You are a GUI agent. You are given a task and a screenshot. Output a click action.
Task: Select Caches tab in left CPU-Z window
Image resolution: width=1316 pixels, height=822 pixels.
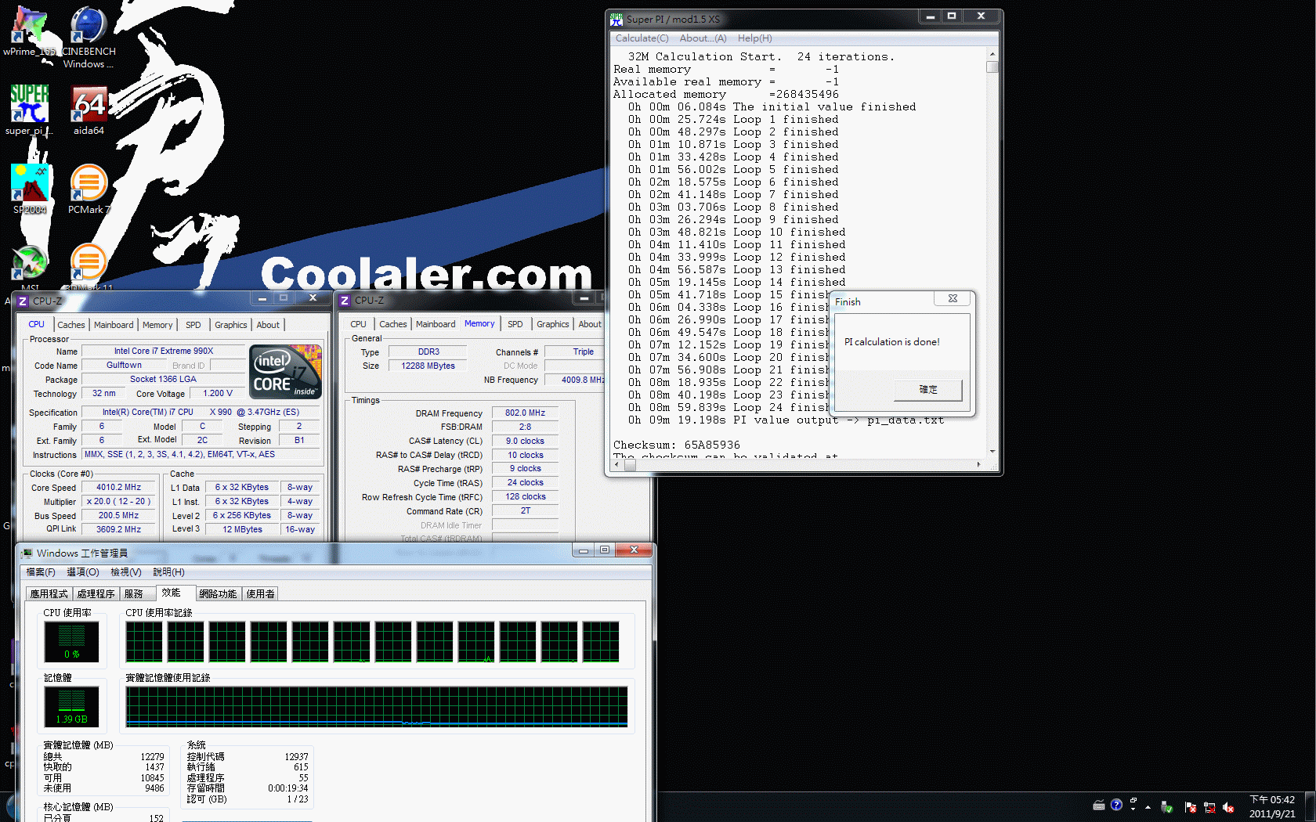71,325
